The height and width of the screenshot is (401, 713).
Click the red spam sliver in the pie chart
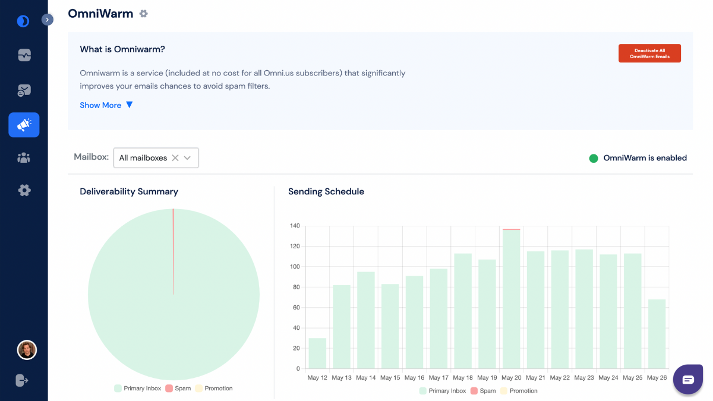[173, 251]
